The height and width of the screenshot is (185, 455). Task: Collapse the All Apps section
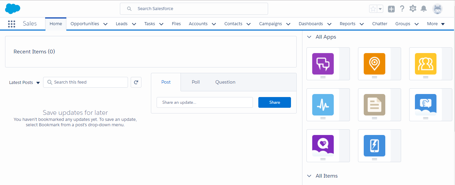(309, 37)
